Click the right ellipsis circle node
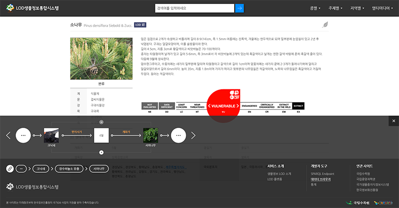Image resolution: width=399 pixels, height=208 pixels. (x=178, y=136)
